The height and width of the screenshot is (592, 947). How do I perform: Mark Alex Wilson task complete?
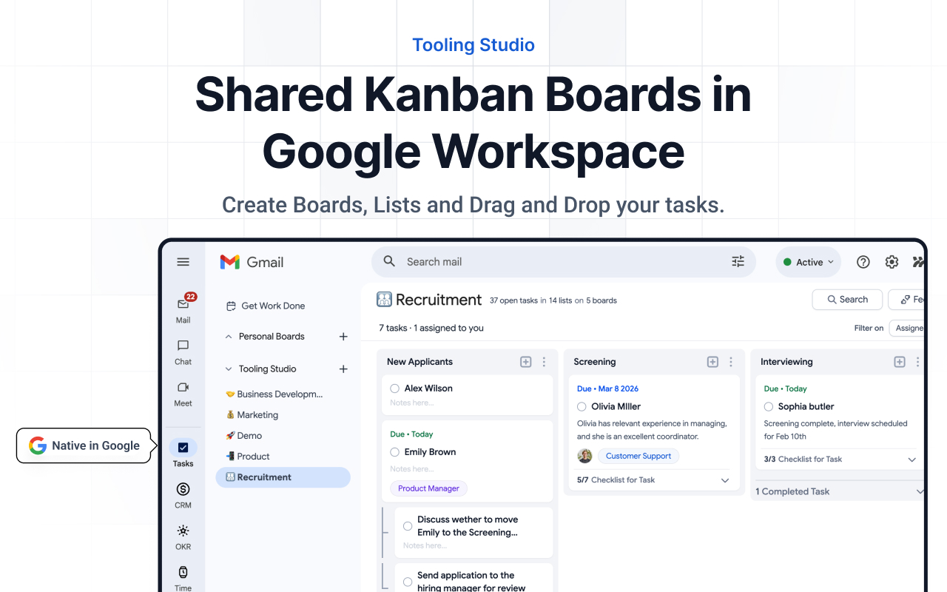click(x=395, y=388)
